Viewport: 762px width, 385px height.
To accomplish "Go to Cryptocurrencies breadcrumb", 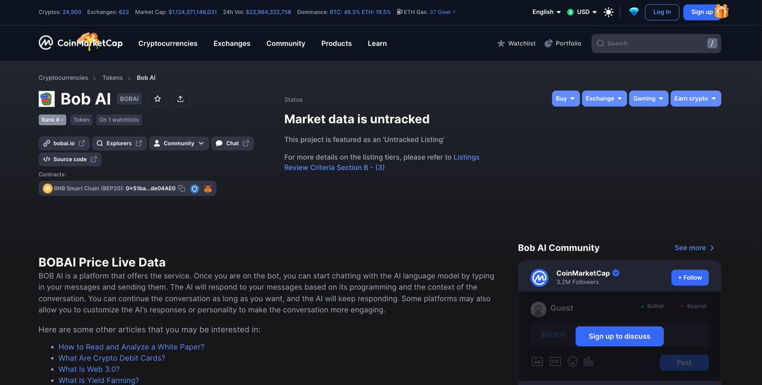I will click(63, 78).
